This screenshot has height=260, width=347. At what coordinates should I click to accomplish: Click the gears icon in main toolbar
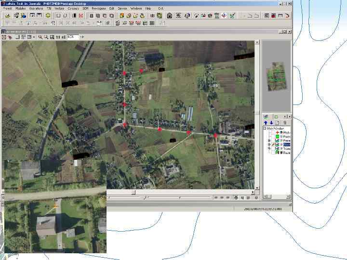[x=16, y=15]
